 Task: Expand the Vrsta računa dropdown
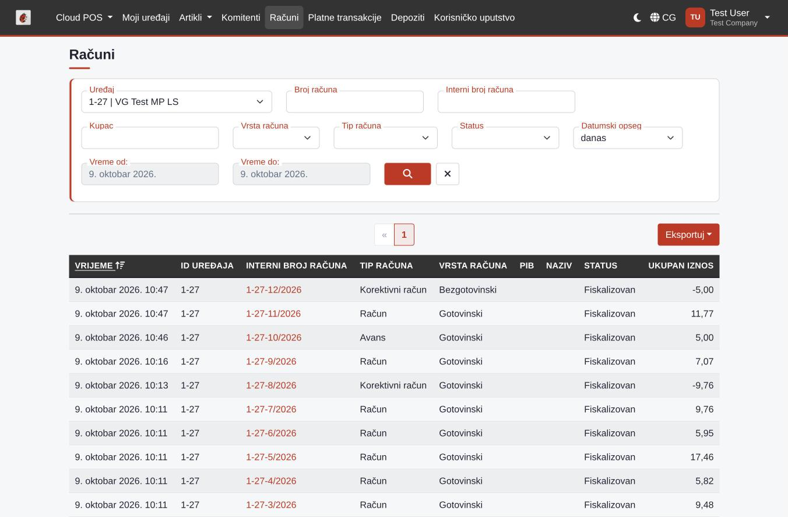276,138
